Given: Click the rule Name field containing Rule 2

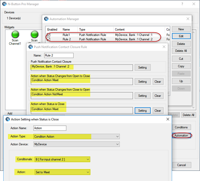Looking at the screenshot, I should click(x=59, y=55).
